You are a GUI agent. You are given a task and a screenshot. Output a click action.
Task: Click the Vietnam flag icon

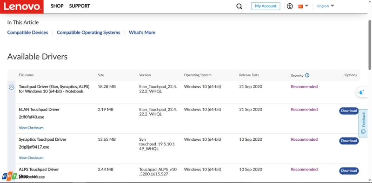300,7
